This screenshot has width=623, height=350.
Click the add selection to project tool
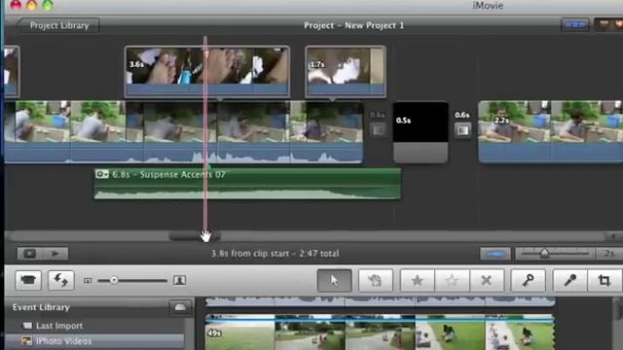point(376,281)
